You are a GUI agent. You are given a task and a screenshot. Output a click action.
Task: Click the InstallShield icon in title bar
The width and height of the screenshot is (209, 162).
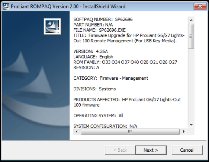pyautogui.click(x=6, y=6)
